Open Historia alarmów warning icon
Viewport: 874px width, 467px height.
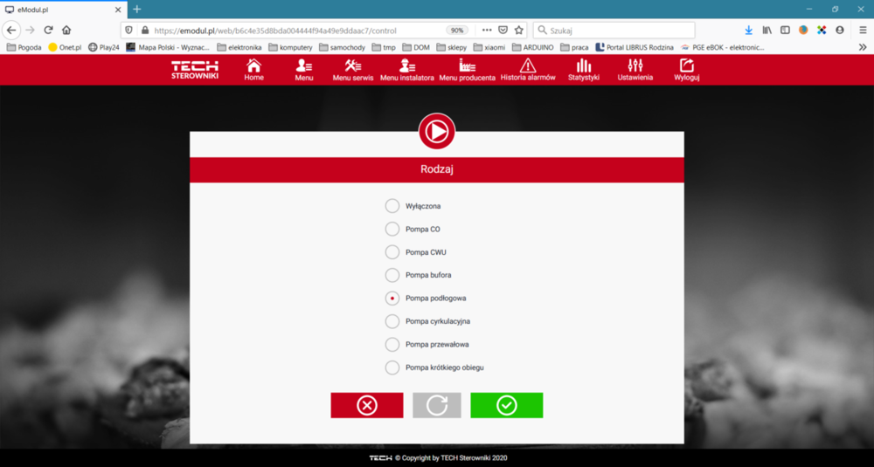click(528, 66)
